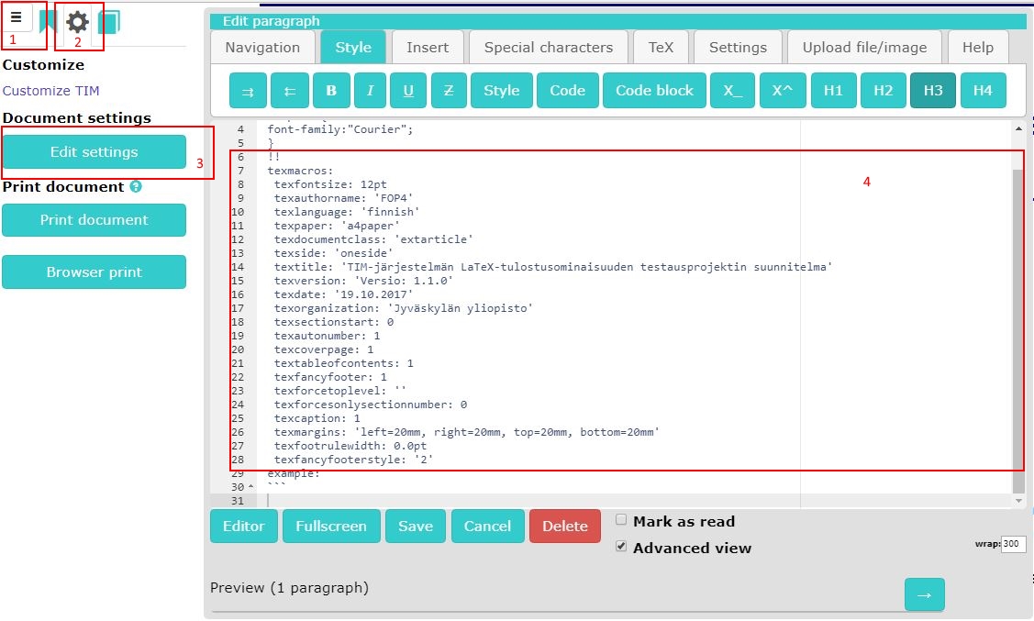Click the Style toolbar button beside strikethrough
Screen dimensions: 1034x621
pos(501,90)
